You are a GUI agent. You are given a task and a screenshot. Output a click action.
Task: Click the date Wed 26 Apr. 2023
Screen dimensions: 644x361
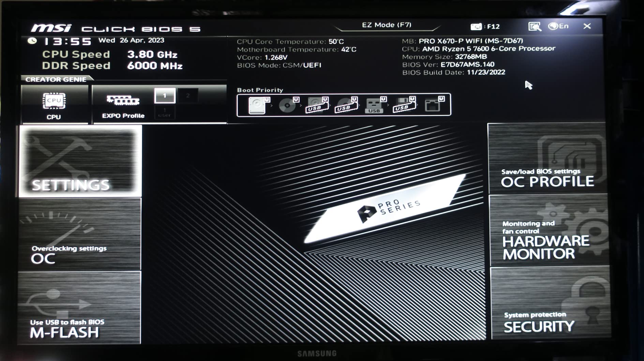[131, 40]
